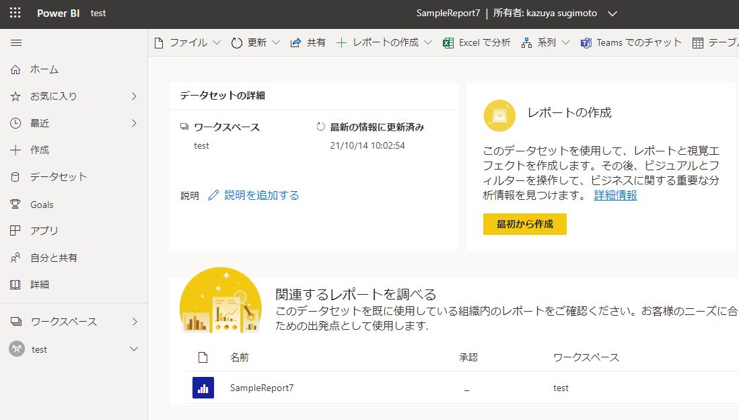Screen dimensions: 739x420
Task: Open the Apps grid icon
Action: pos(16,231)
